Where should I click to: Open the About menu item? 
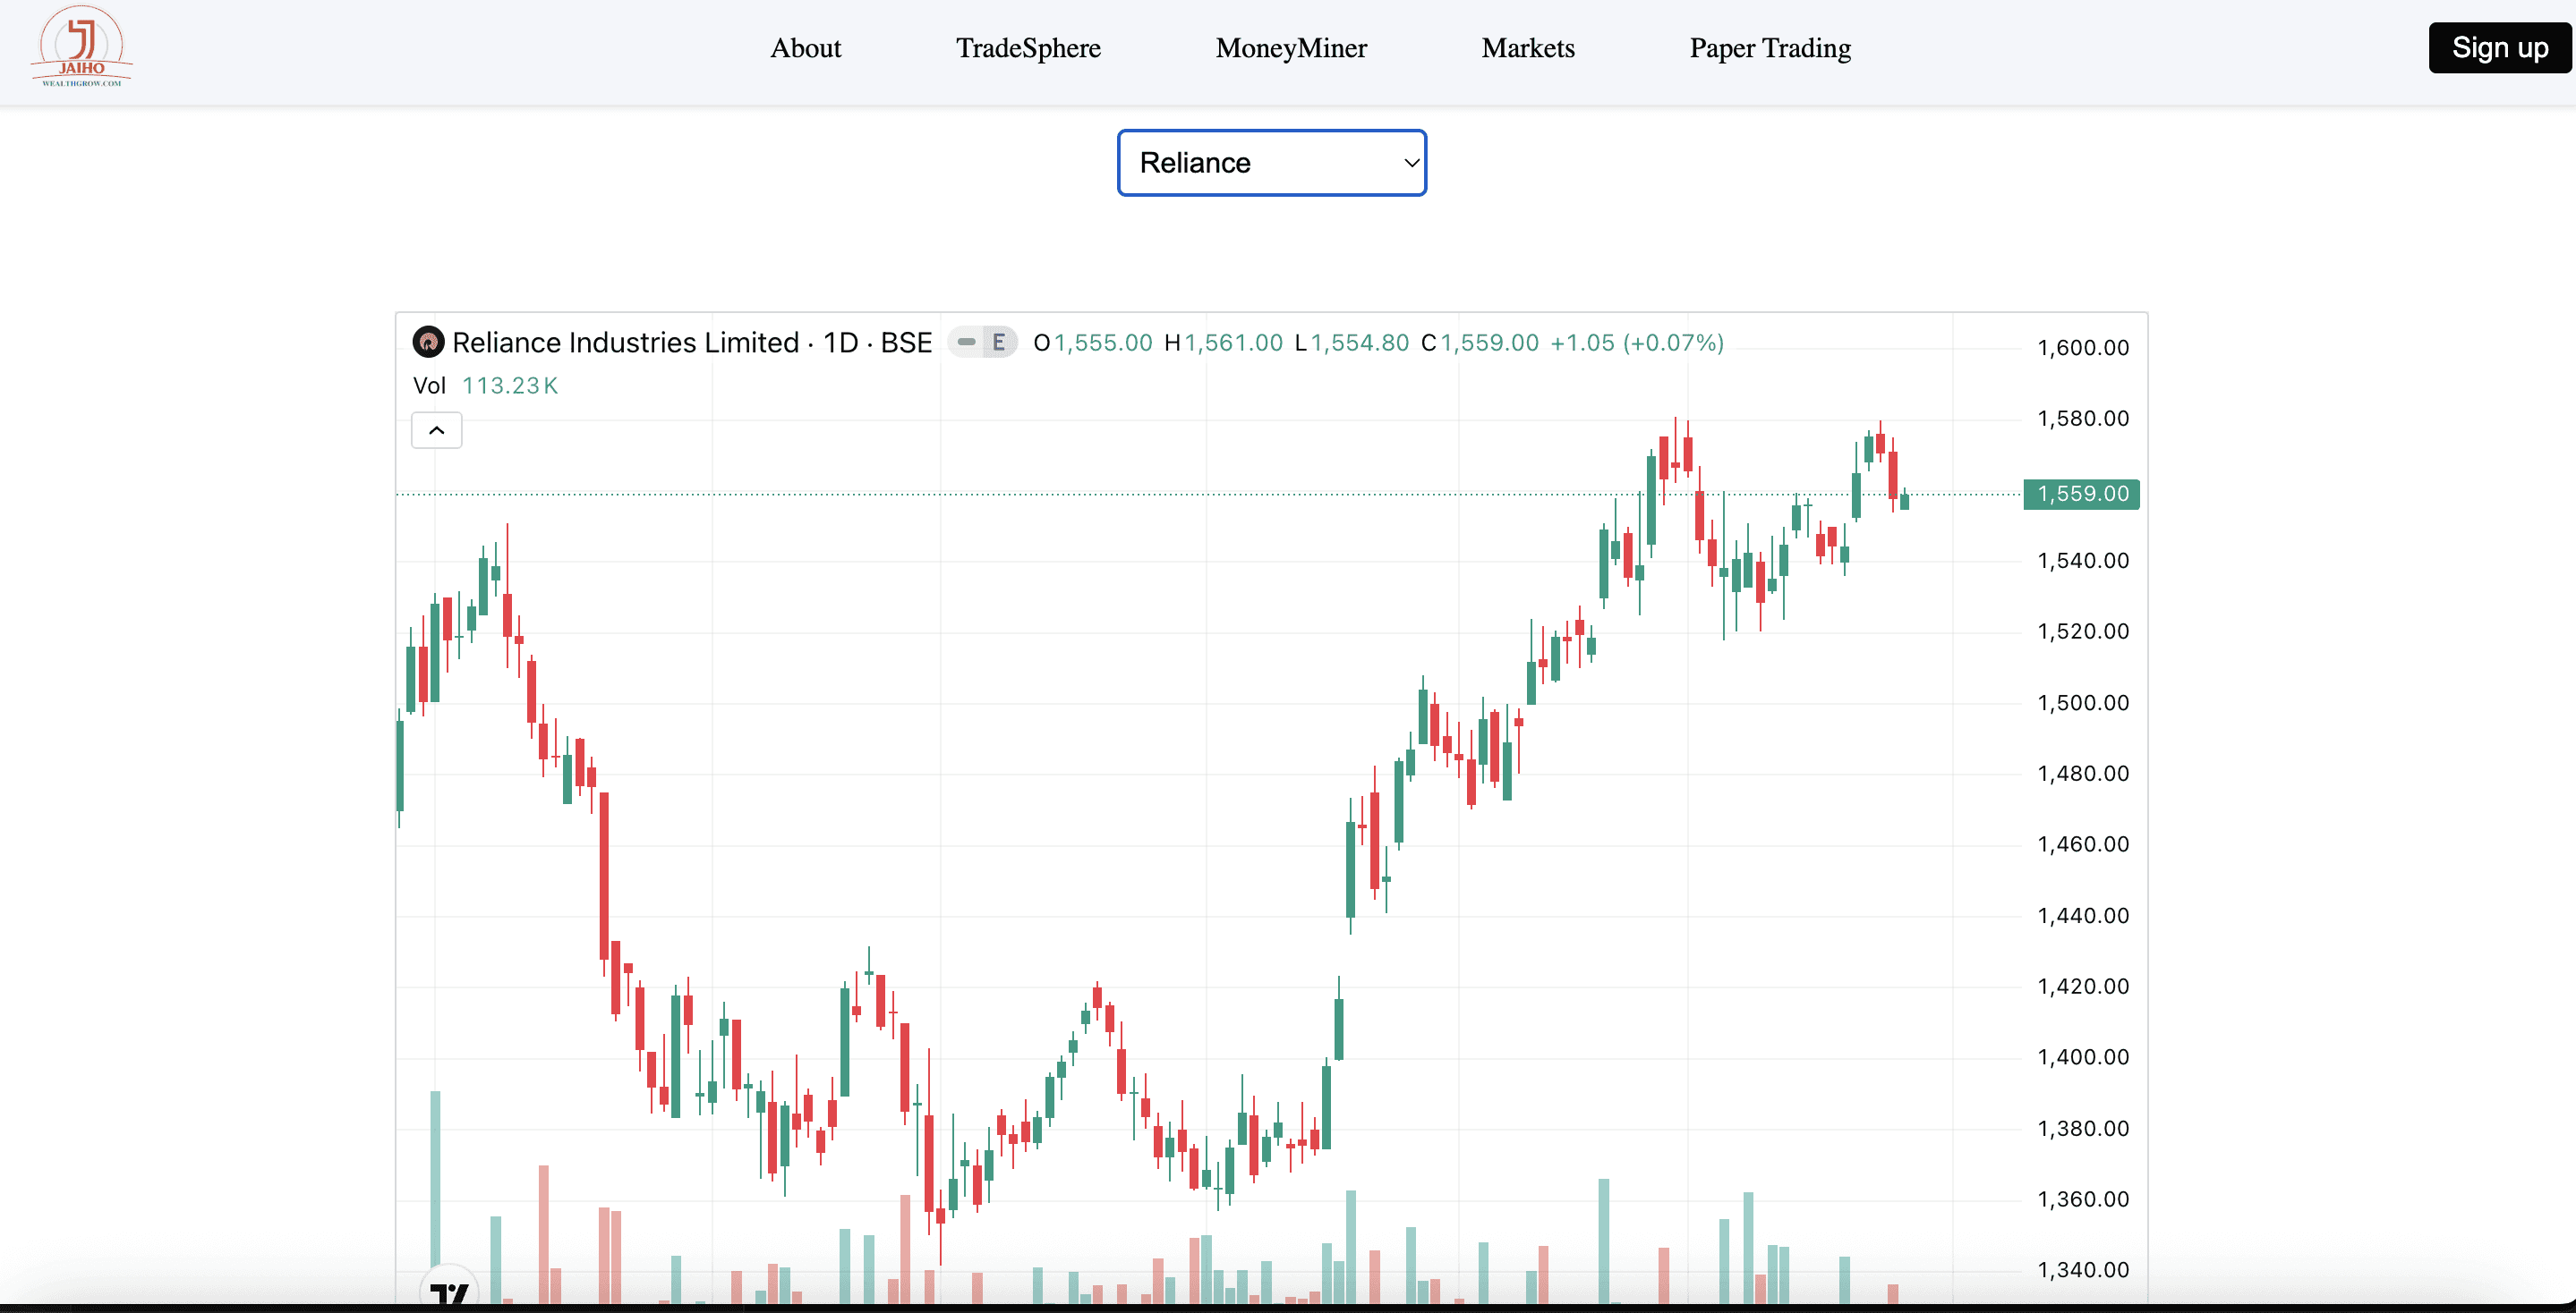coord(805,48)
